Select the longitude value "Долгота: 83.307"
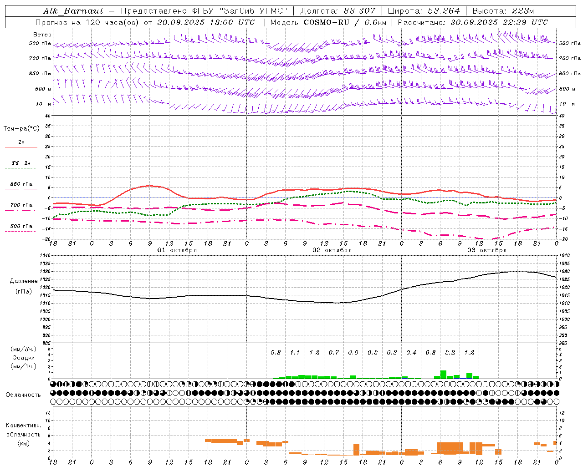Image resolution: width=583 pixels, height=466 pixels. [338, 11]
